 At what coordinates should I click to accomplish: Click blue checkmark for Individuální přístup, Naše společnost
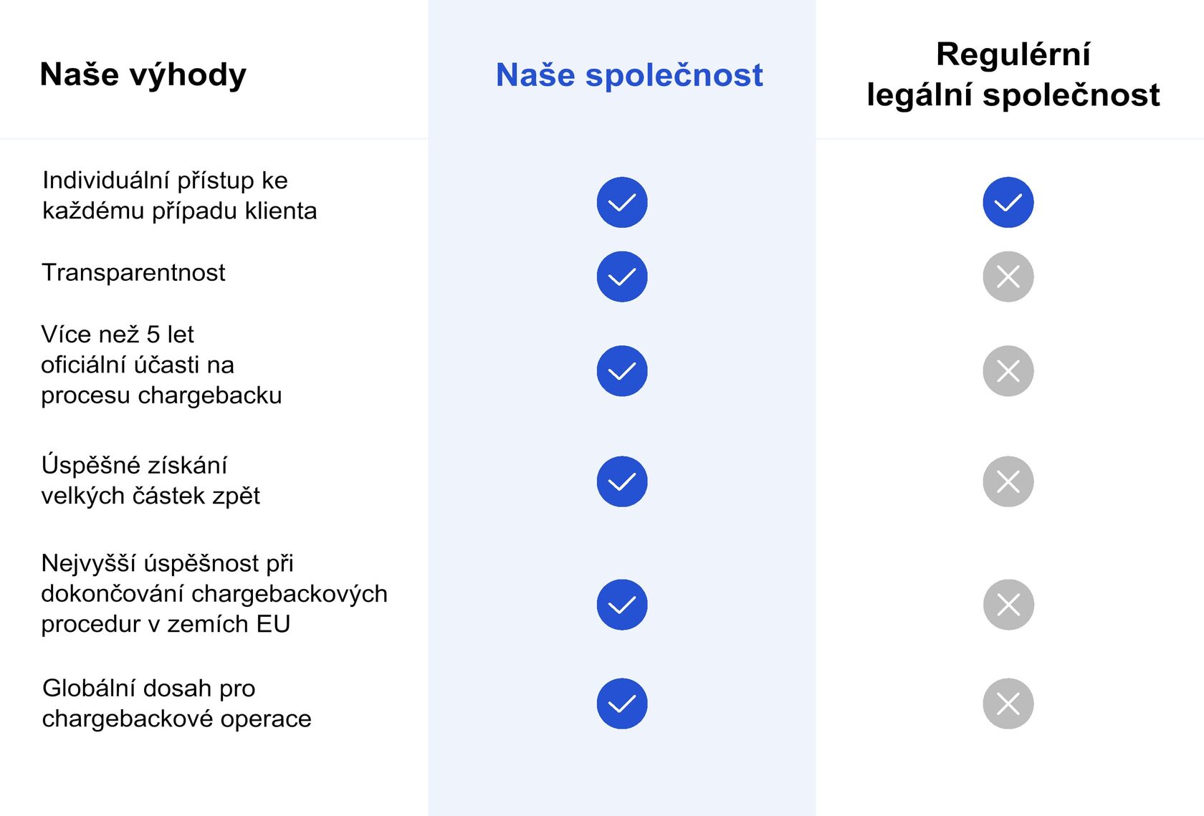621,202
